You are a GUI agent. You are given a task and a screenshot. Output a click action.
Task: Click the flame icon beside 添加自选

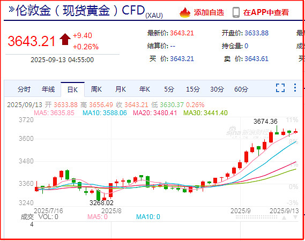pyautogui.click(x=185, y=12)
